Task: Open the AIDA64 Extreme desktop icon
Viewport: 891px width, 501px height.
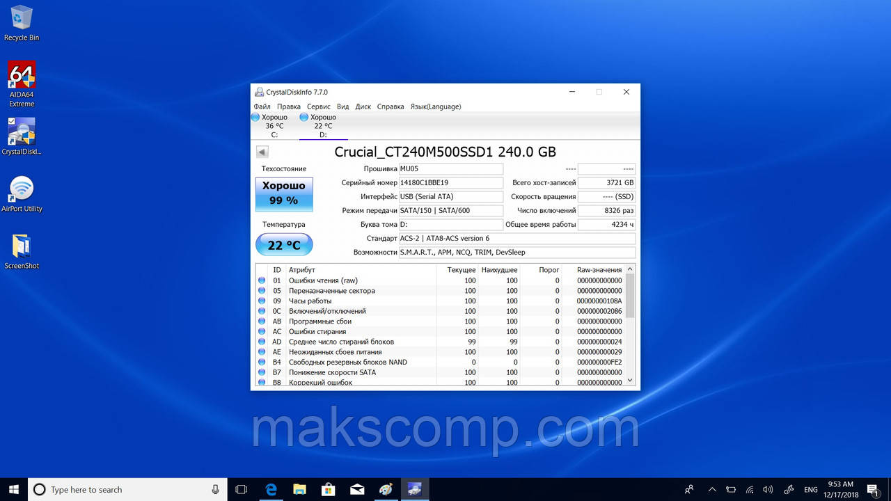Action: (x=22, y=83)
